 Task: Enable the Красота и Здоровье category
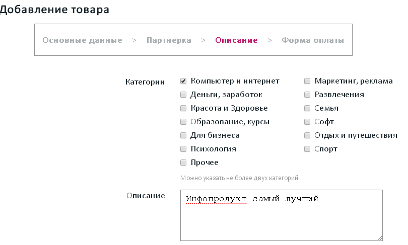pos(183,108)
